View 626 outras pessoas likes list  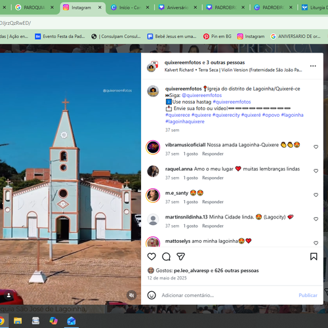[x=237, y=271]
